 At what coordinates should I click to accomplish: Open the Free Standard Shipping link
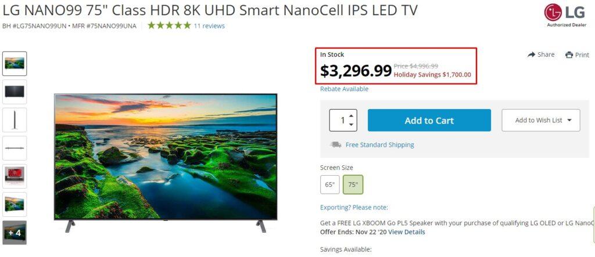coord(379,145)
